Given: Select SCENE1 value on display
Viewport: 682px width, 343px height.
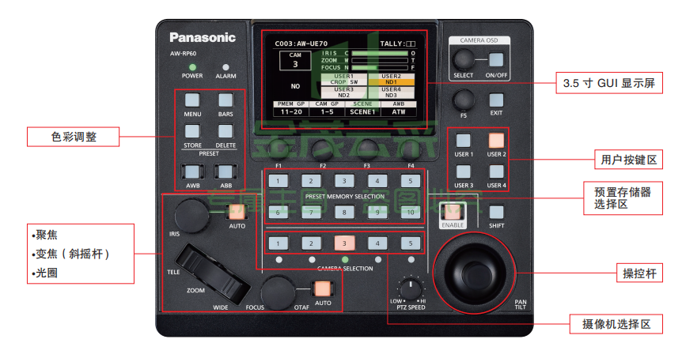Looking at the screenshot, I should 362,111.
